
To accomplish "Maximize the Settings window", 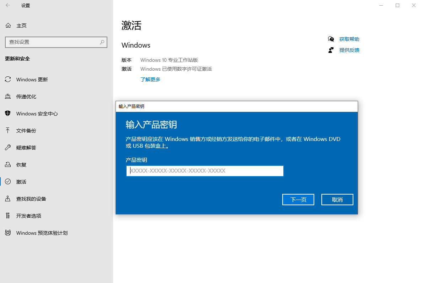I will [x=397, y=5].
